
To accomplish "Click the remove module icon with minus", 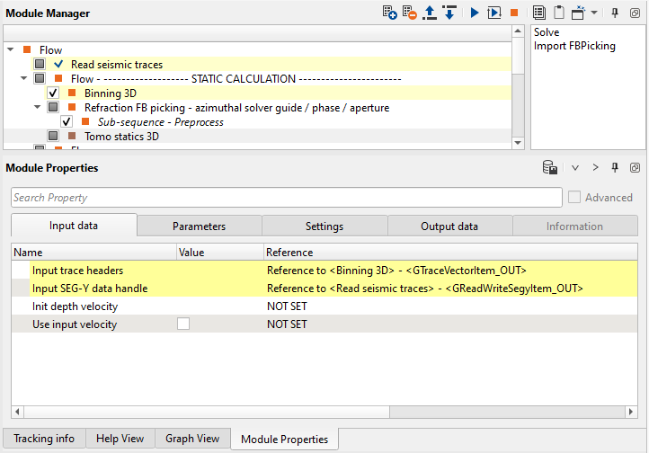I will 410,13.
